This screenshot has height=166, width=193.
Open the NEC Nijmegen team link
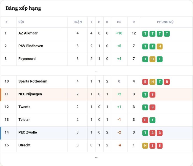pyautogui.click(x=30, y=94)
